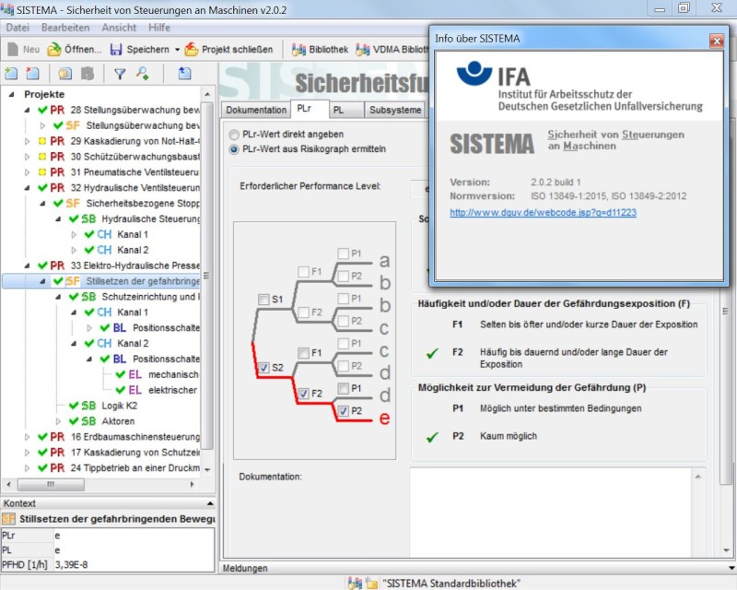Viewport: 737px width, 590px height.
Task: Expand Kanal 1 under Hydraulische Steuerung
Action: [76, 234]
